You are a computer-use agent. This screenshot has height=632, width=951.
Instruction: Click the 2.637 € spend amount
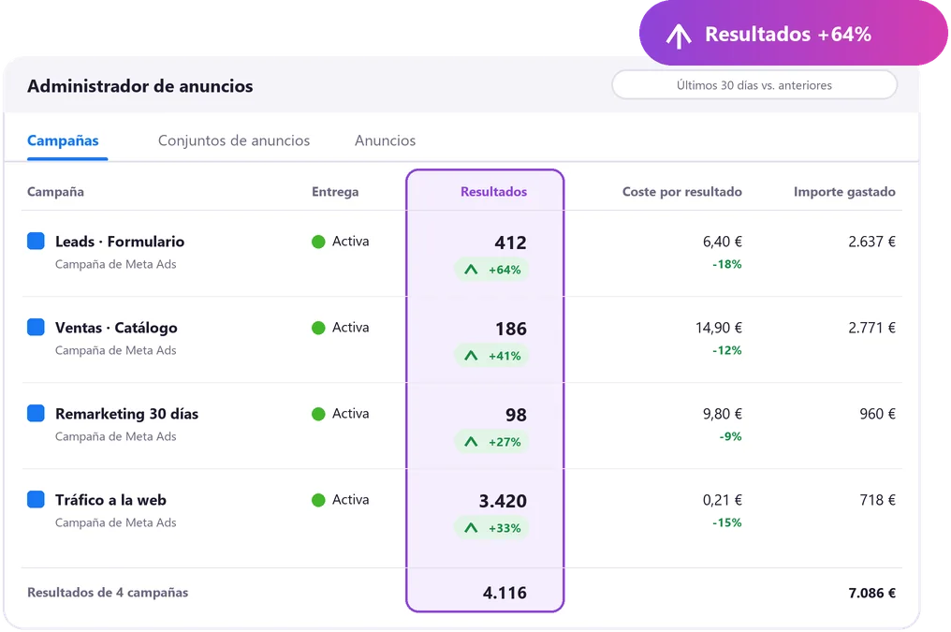tap(871, 242)
